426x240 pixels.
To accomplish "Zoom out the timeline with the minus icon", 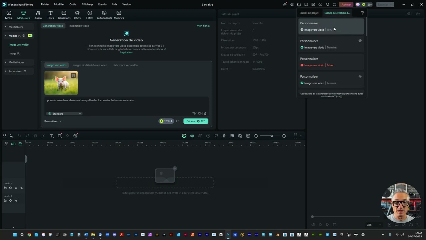I will tap(256, 136).
